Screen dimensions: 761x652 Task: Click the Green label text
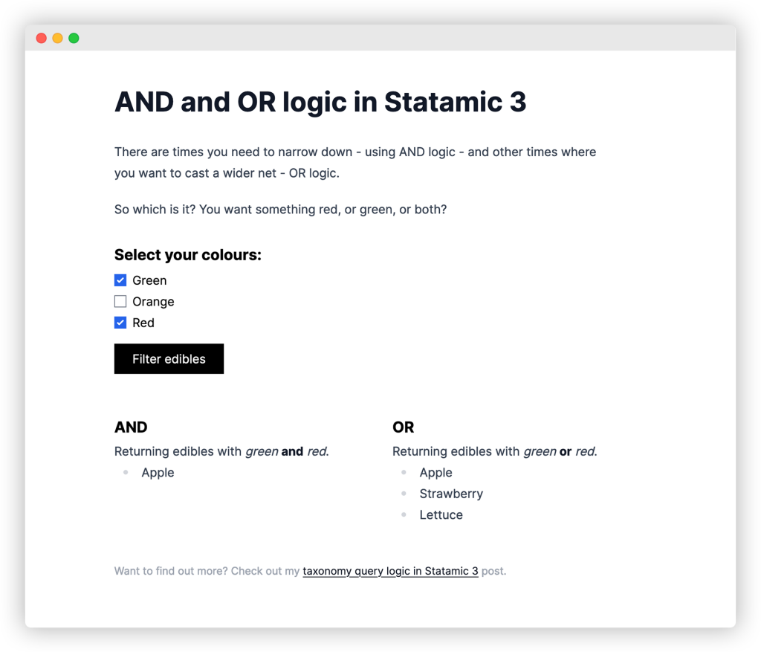[149, 280]
